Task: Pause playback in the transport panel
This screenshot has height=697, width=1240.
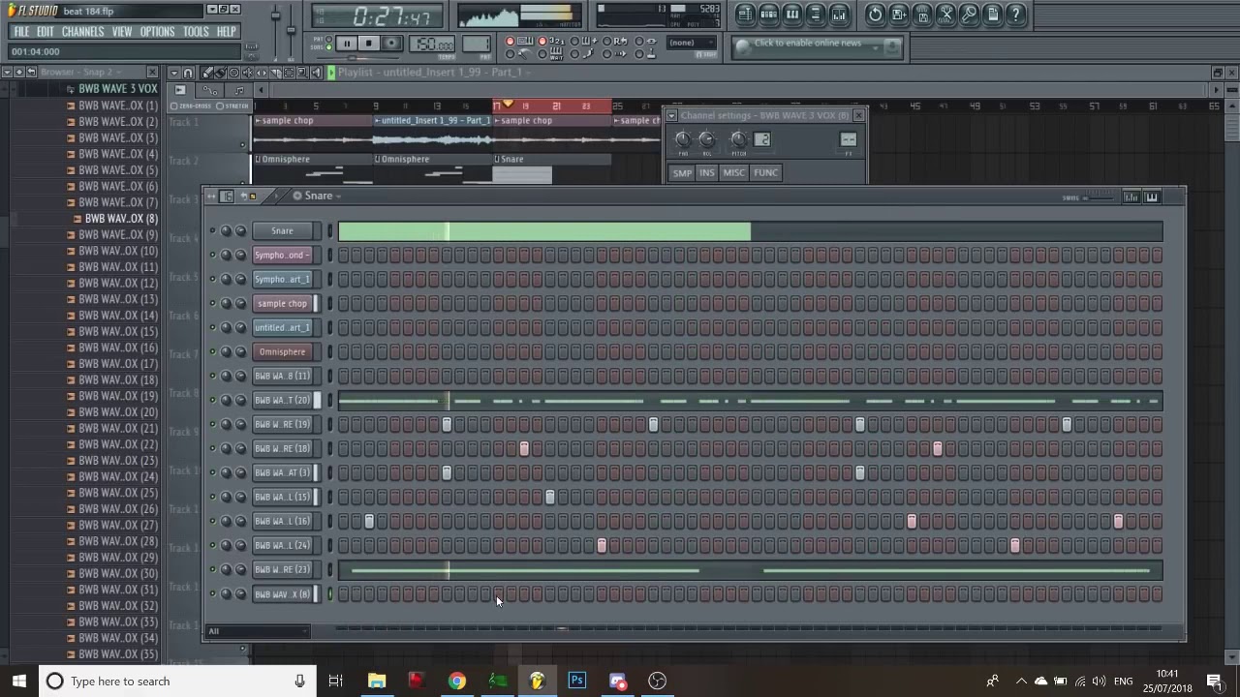Action: point(347,43)
